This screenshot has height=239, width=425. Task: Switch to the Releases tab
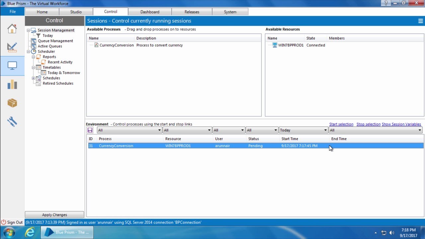click(192, 12)
